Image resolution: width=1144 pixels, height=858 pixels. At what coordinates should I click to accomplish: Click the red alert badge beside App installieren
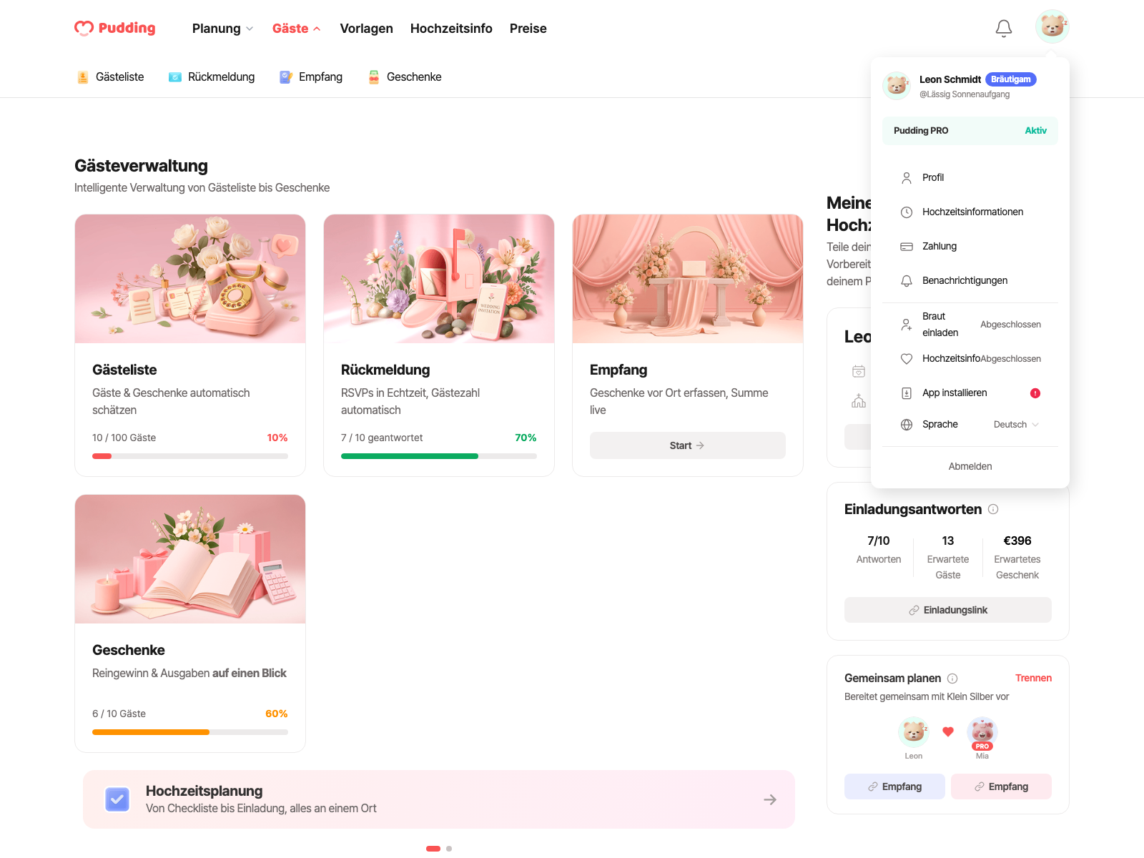[x=1035, y=393]
